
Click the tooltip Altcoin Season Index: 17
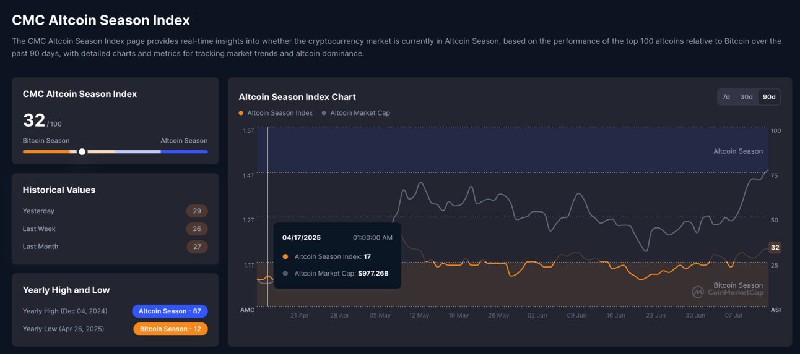[x=333, y=256]
